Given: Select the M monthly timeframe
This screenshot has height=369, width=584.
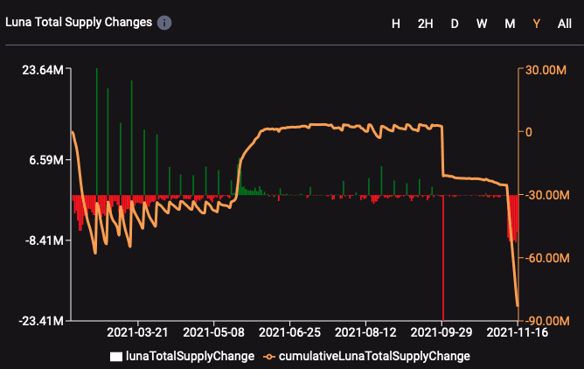Looking at the screenshot, I should (510, 24).
